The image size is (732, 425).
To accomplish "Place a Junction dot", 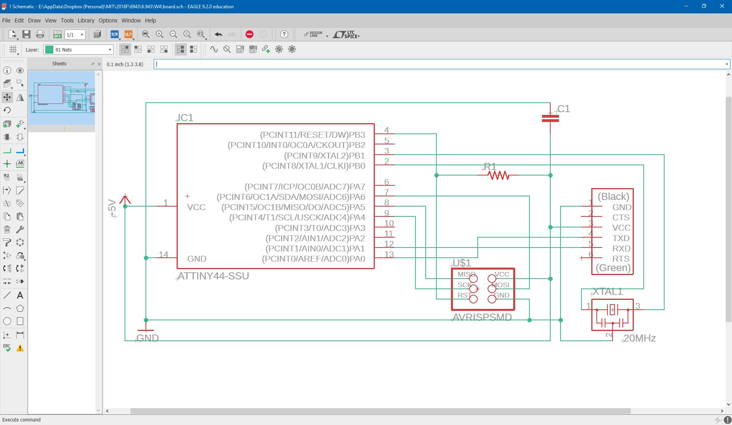I will (7, 164).
